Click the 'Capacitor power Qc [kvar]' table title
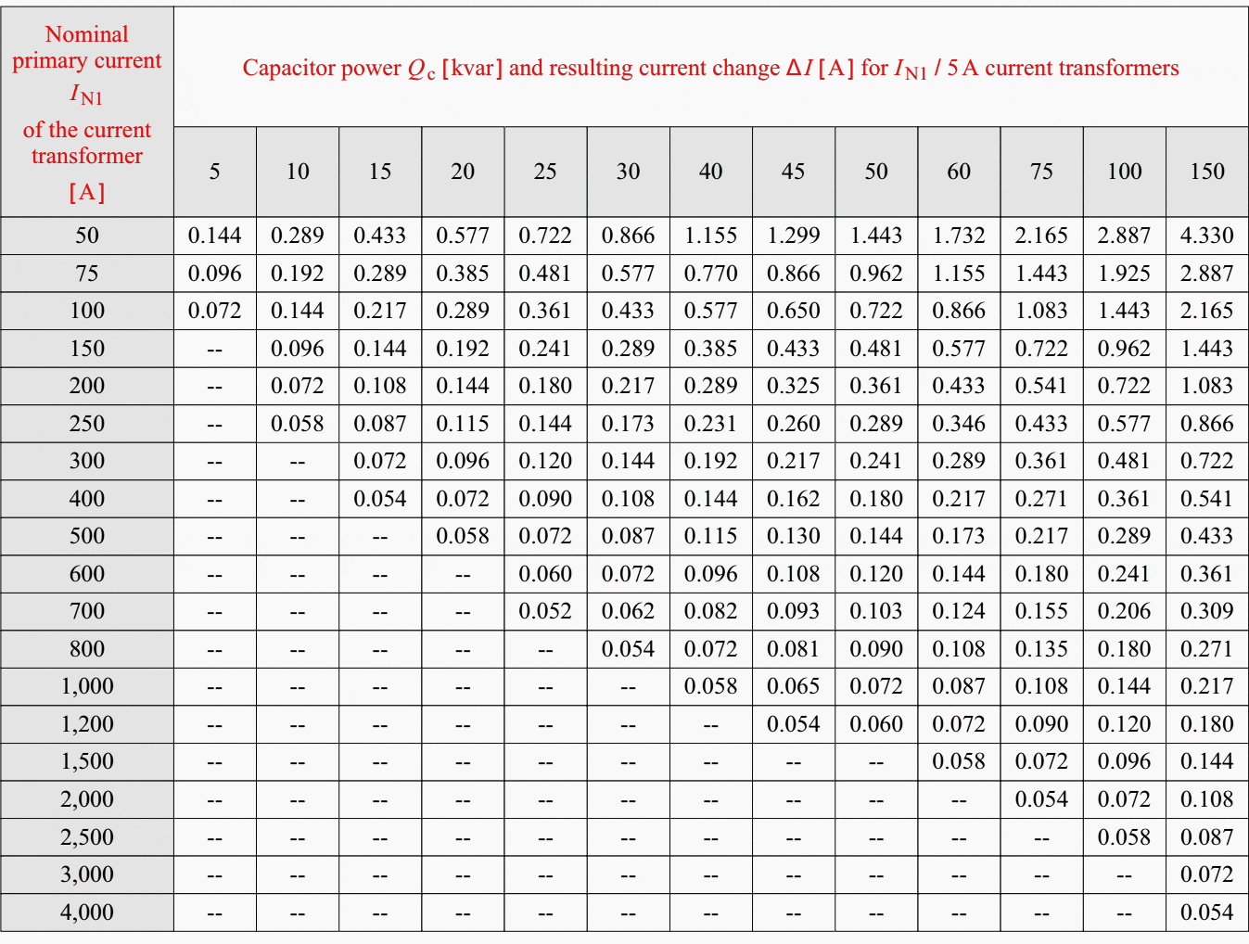 (710, 68)
